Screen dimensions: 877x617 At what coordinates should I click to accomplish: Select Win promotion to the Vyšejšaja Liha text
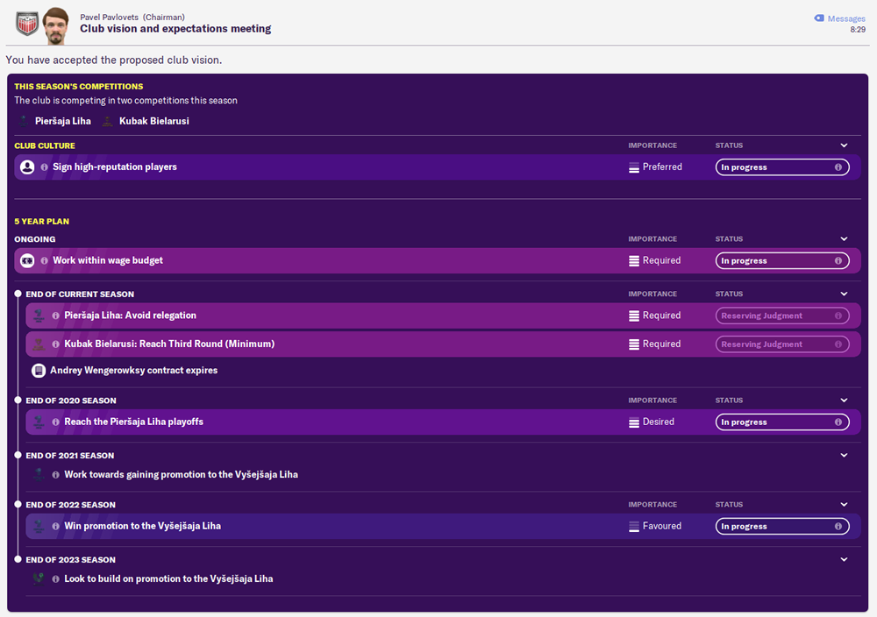pos(142,526)
